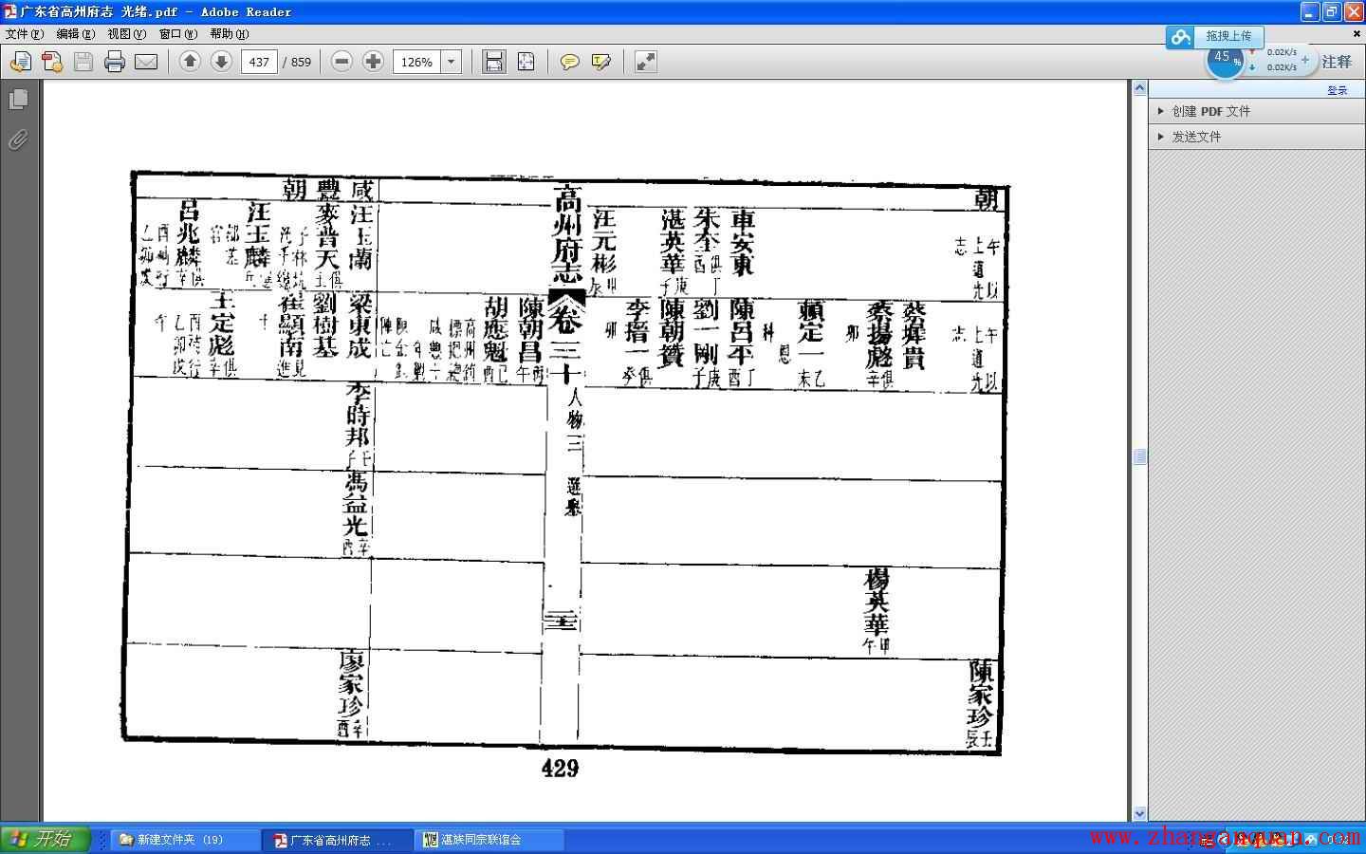Print the document using printer icon
The height and width of the screenshot is (854, 1366).
pos(115,62)
